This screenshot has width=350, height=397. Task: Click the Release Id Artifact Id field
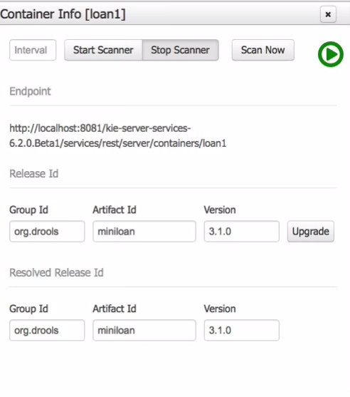[x=144, y=232]
